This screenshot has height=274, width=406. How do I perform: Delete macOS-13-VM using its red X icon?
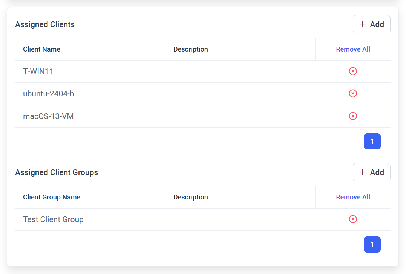point(353,116)
